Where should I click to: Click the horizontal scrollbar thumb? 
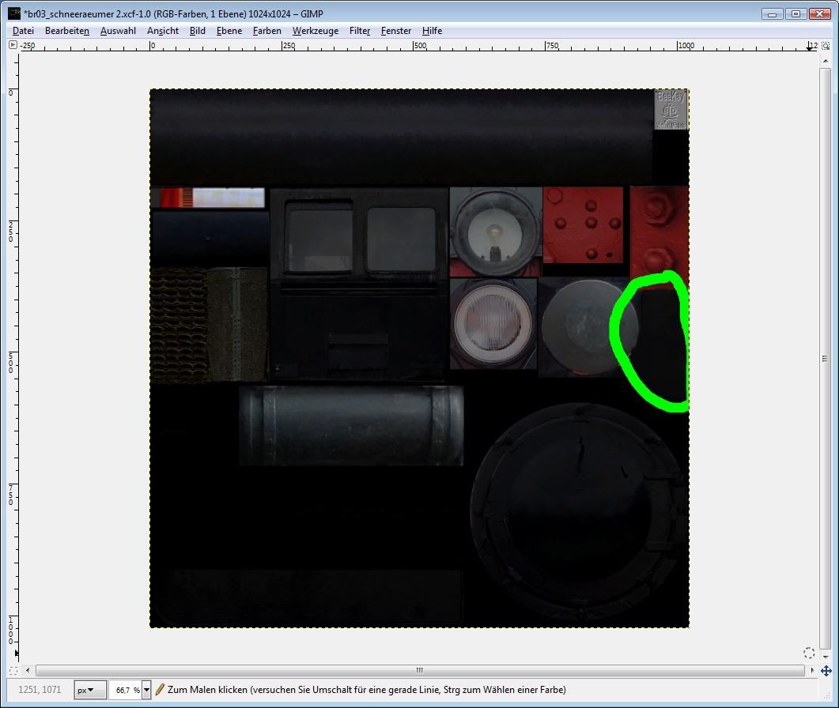[420, 670]
